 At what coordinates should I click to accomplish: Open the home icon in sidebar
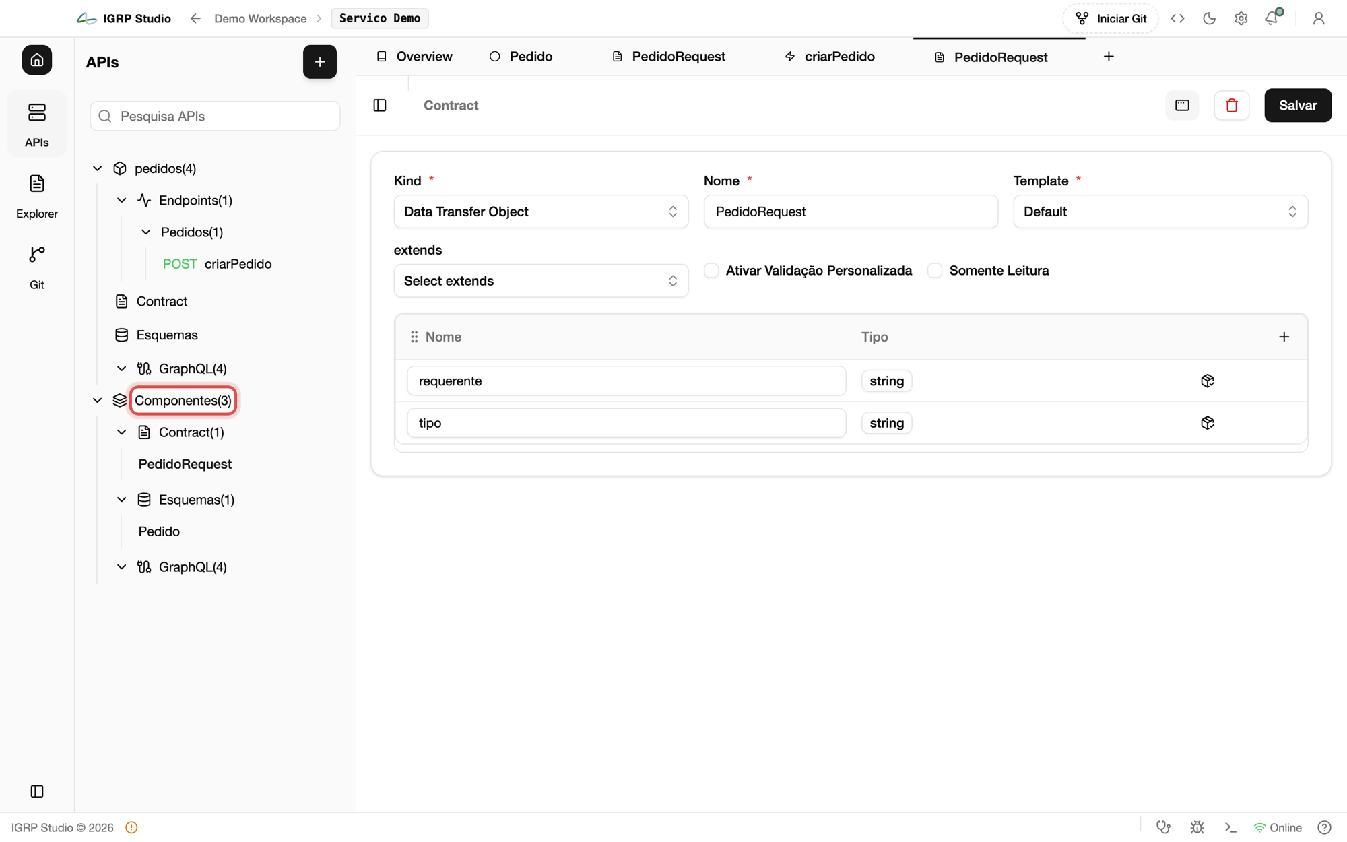[x=37, y=60]
